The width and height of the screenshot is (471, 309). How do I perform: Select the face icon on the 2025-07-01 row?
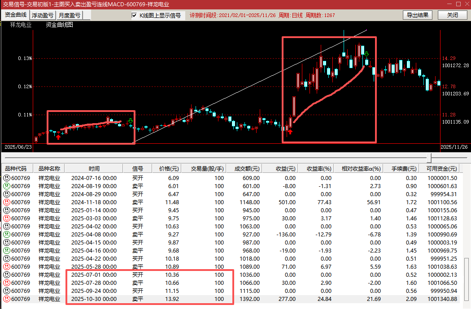[x=7, y=275]
